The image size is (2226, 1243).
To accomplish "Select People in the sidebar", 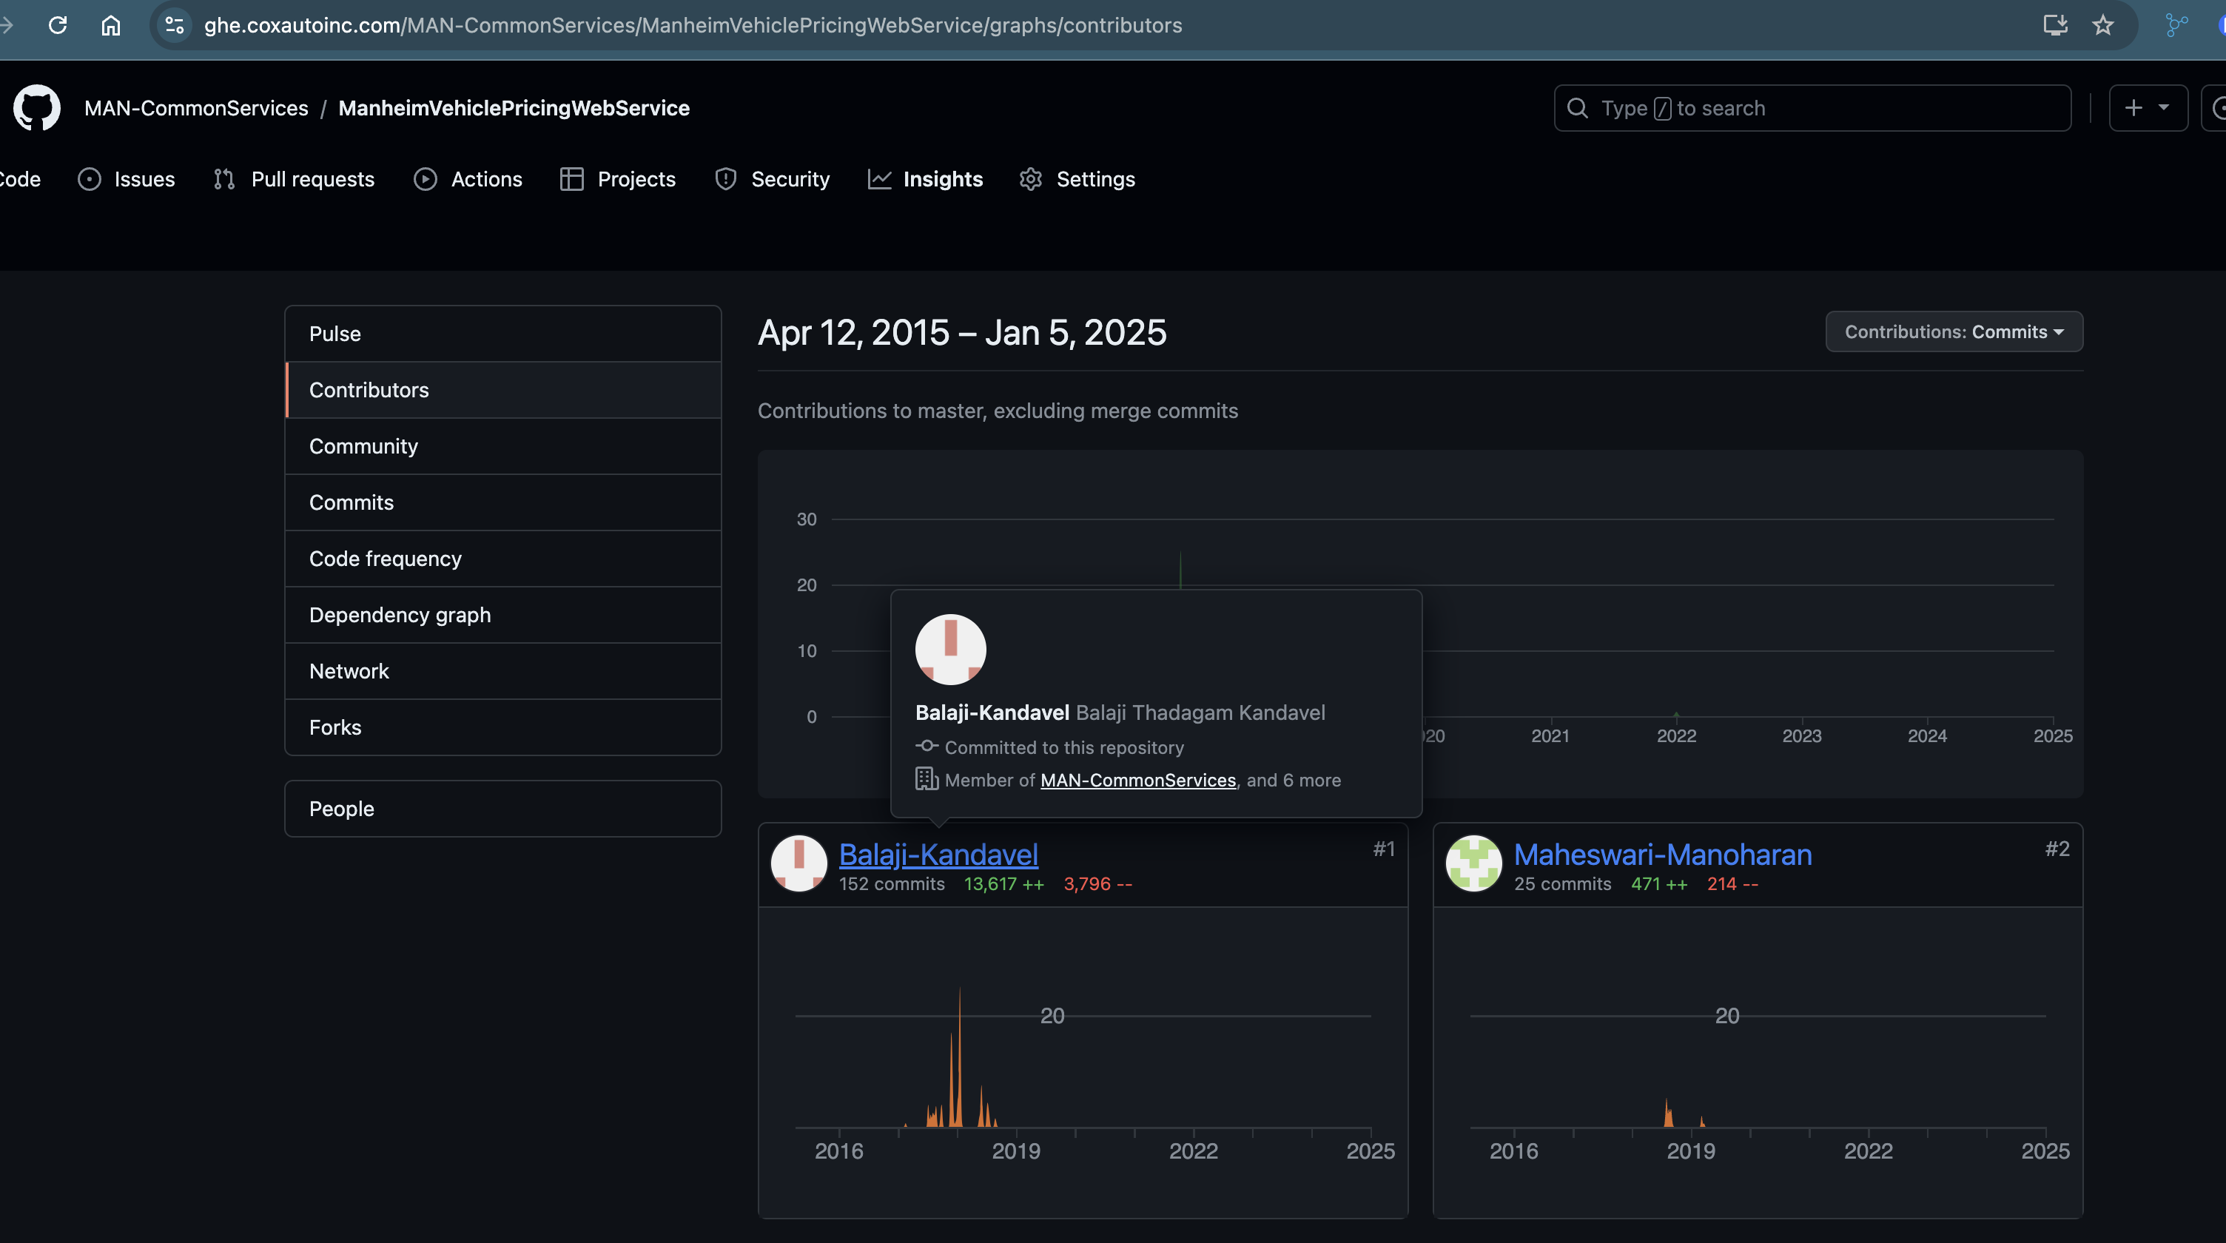I will pos(503,809).
